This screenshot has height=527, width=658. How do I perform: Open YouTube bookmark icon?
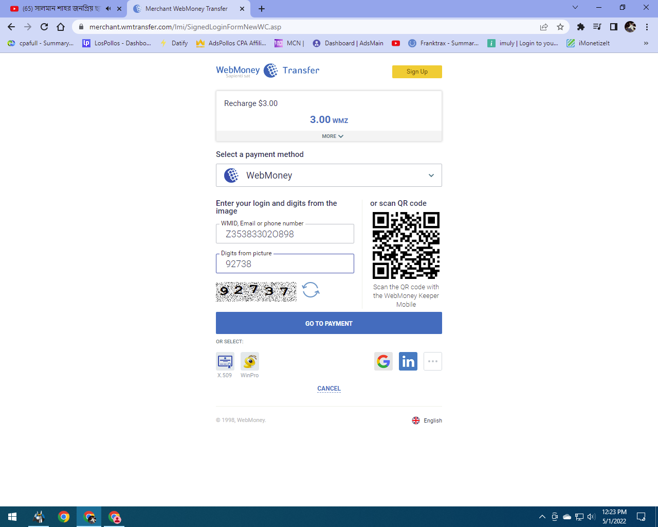(x=396, y=43)
